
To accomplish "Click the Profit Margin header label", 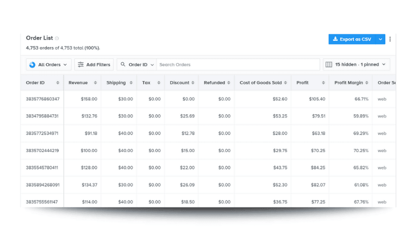I will coord(349,83).
